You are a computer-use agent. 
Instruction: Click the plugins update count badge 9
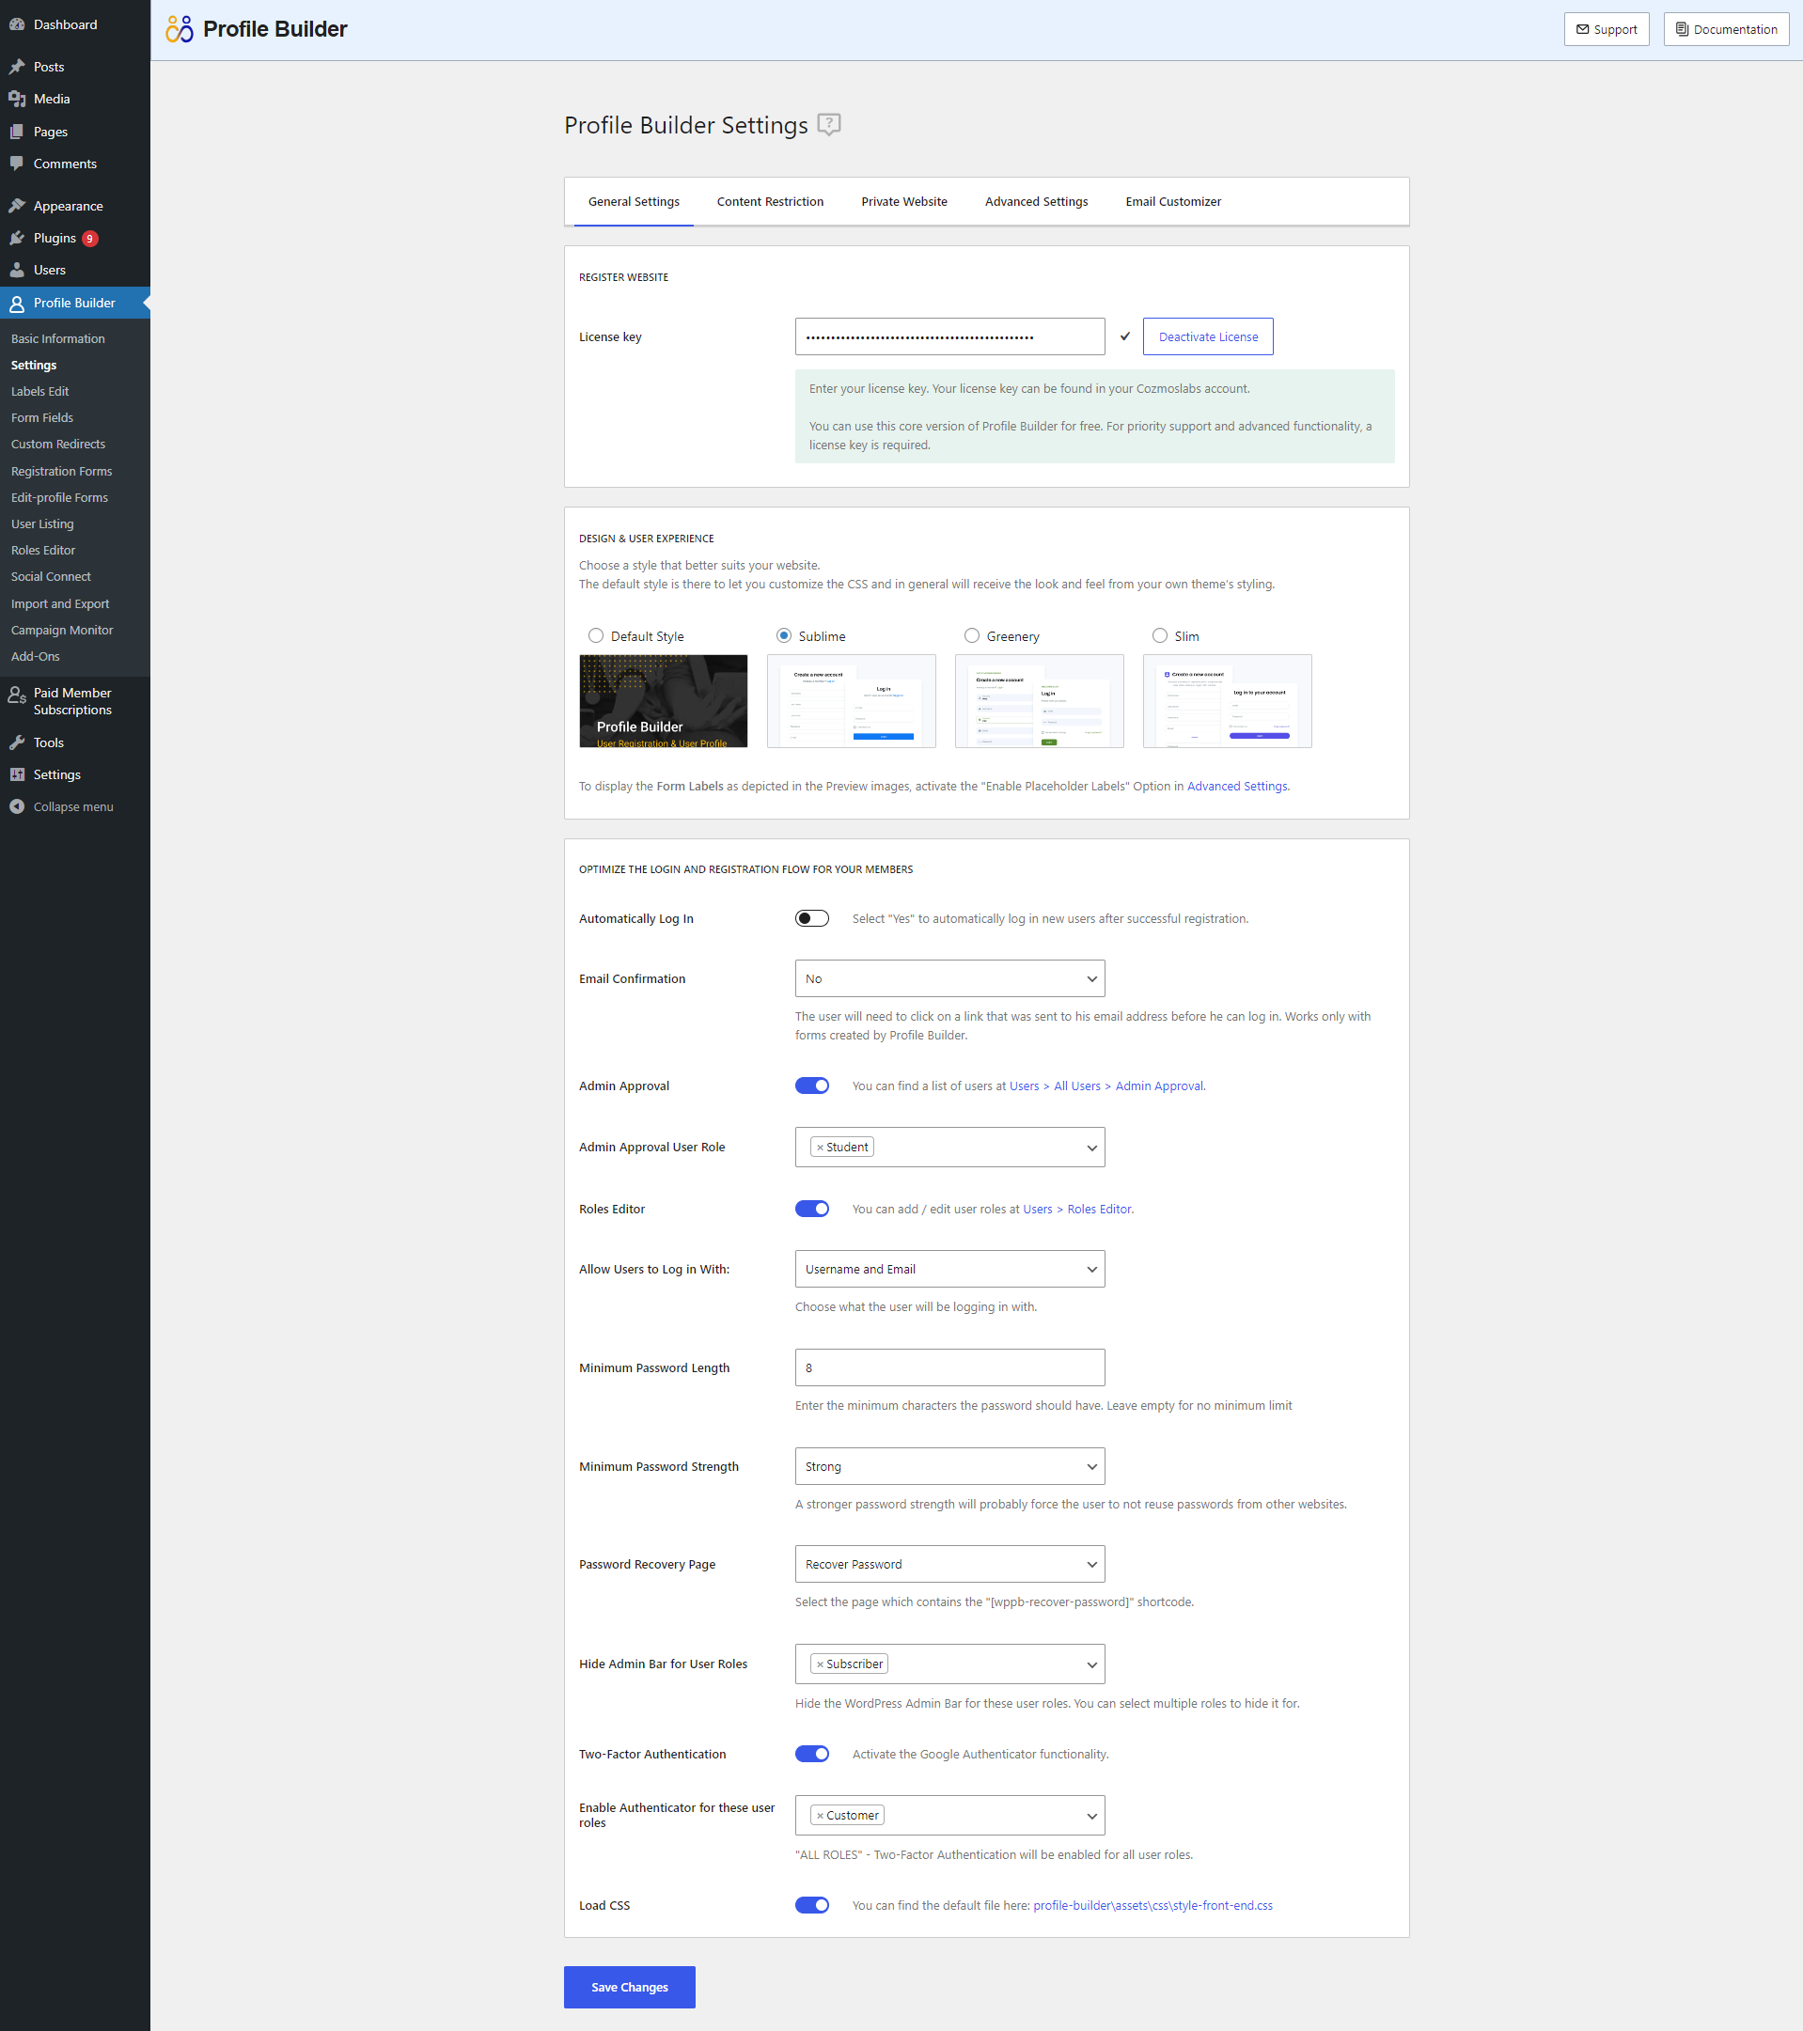click(x=89, y=239)
